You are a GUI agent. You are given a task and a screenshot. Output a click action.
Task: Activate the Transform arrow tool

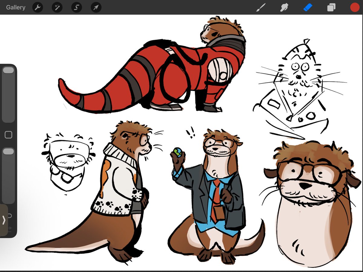click(x=96, y=7)
